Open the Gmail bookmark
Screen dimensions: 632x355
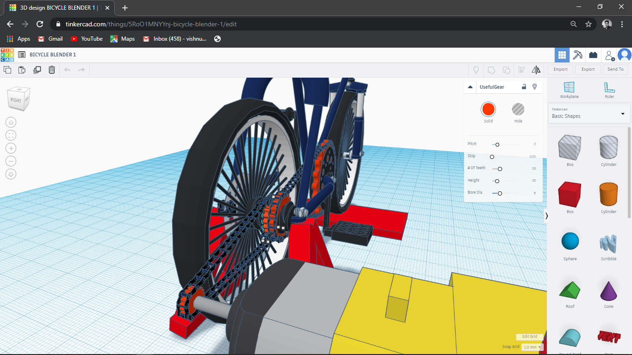click(50, 39)
